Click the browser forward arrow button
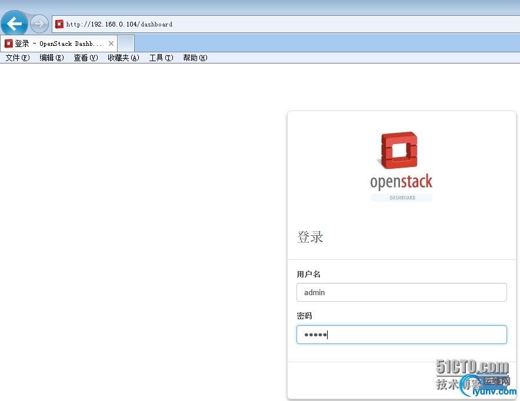The height and width of the screenshot is (401, 520). pyautogui.click(x=39, y=24)
